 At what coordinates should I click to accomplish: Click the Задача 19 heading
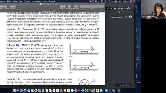tap(13, 79)
